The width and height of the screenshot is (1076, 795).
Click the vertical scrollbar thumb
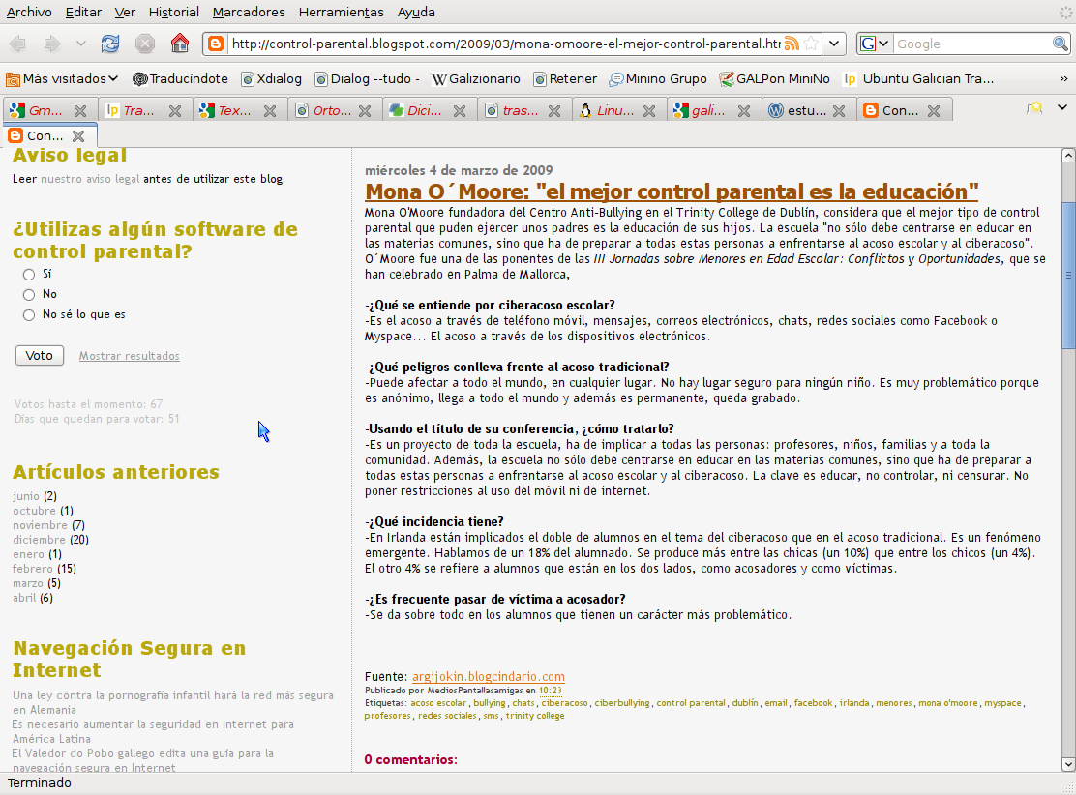[1067, 275]
